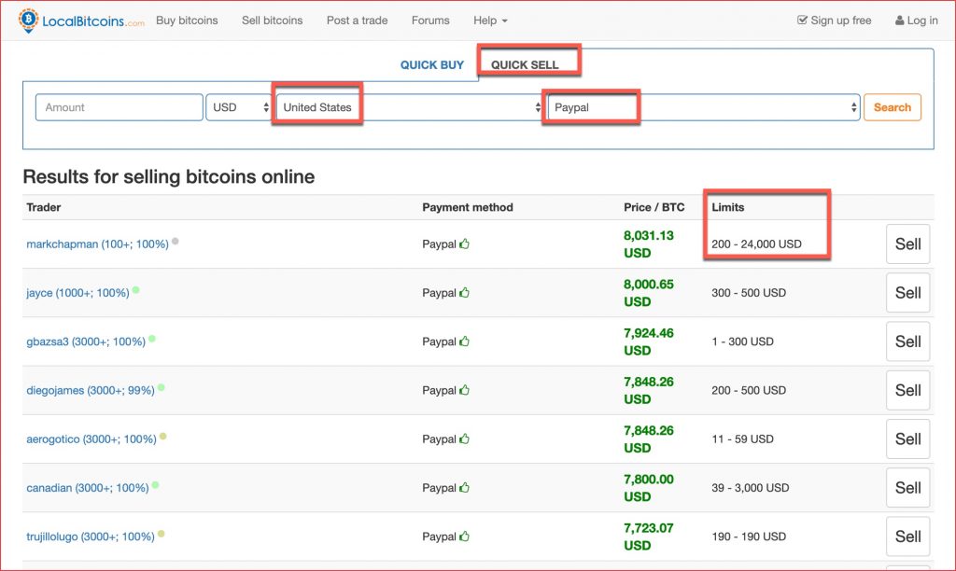This screenshot has width=956, height=571.
Task: Click Sell button for gbazsa3
Action: point(907,341)
